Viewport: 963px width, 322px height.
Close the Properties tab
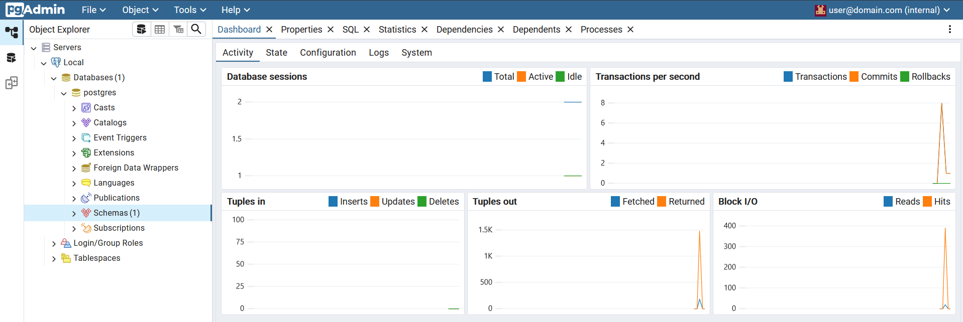(x=331, y=30)
